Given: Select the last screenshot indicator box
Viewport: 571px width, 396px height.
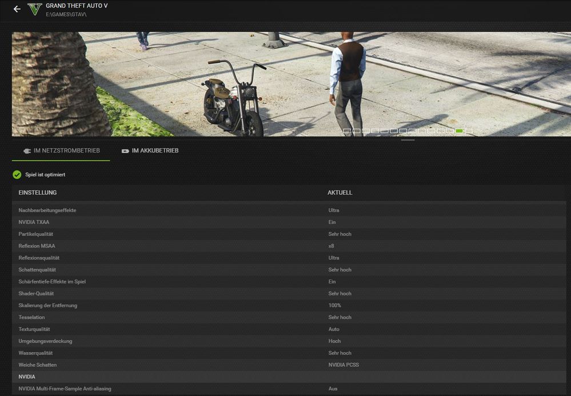Looking at the screenshot, I should [469, 131].
